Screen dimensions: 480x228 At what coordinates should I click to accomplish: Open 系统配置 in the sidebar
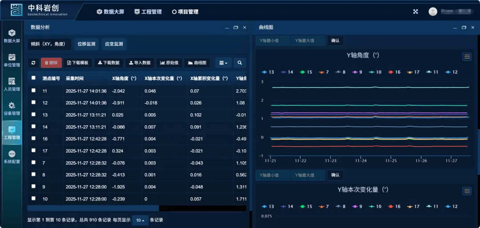pyautogui.click(x=12, y=157)
